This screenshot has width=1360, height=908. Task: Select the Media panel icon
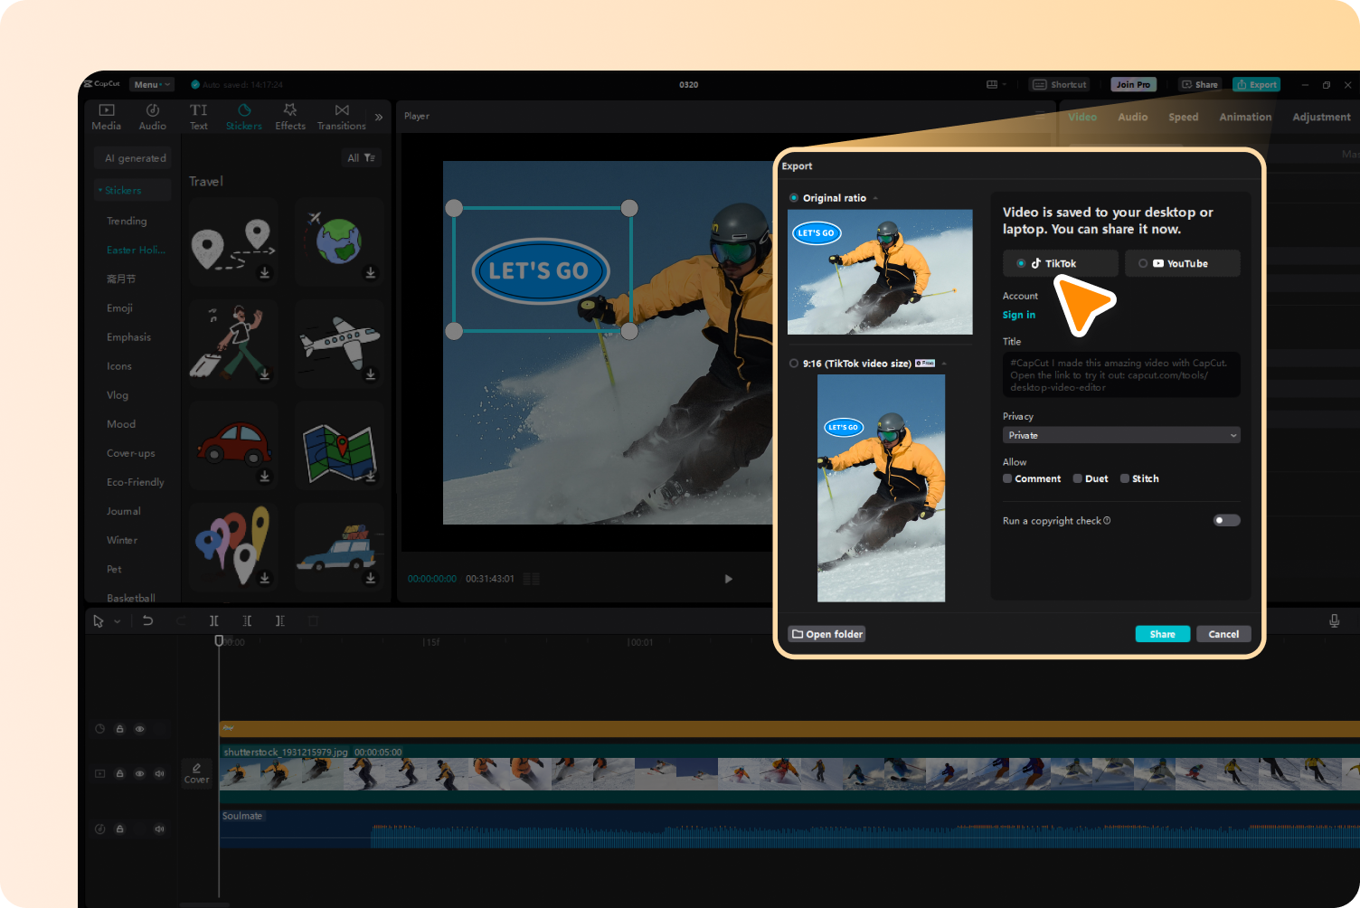pyautogui.click(x=106, y=116)
